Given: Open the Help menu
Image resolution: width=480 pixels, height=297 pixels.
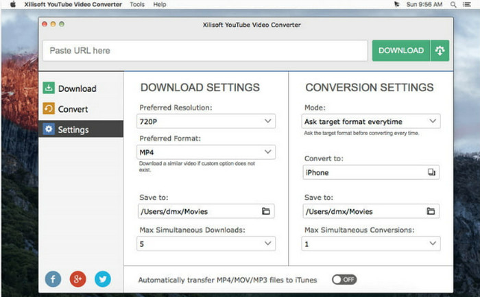Looking at the screenshot, I should (x=160, y=4).
